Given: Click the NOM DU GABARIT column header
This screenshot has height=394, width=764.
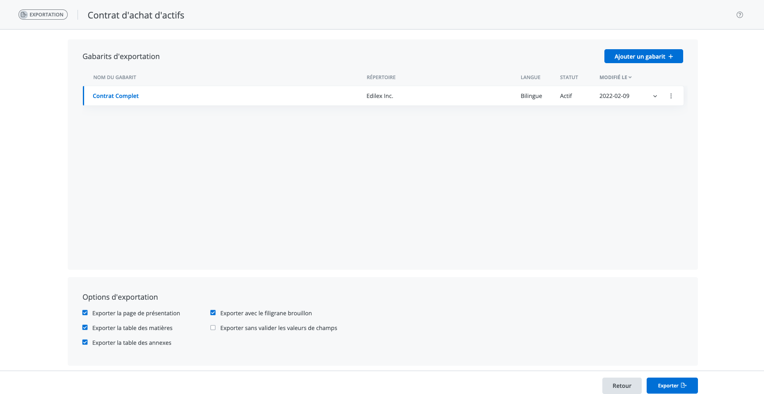Looking at the screenshot, I should click(x=114, y=77).
